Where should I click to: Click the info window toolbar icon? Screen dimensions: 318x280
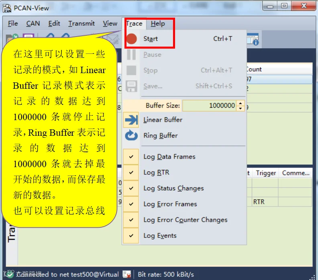tap(253, 39)
